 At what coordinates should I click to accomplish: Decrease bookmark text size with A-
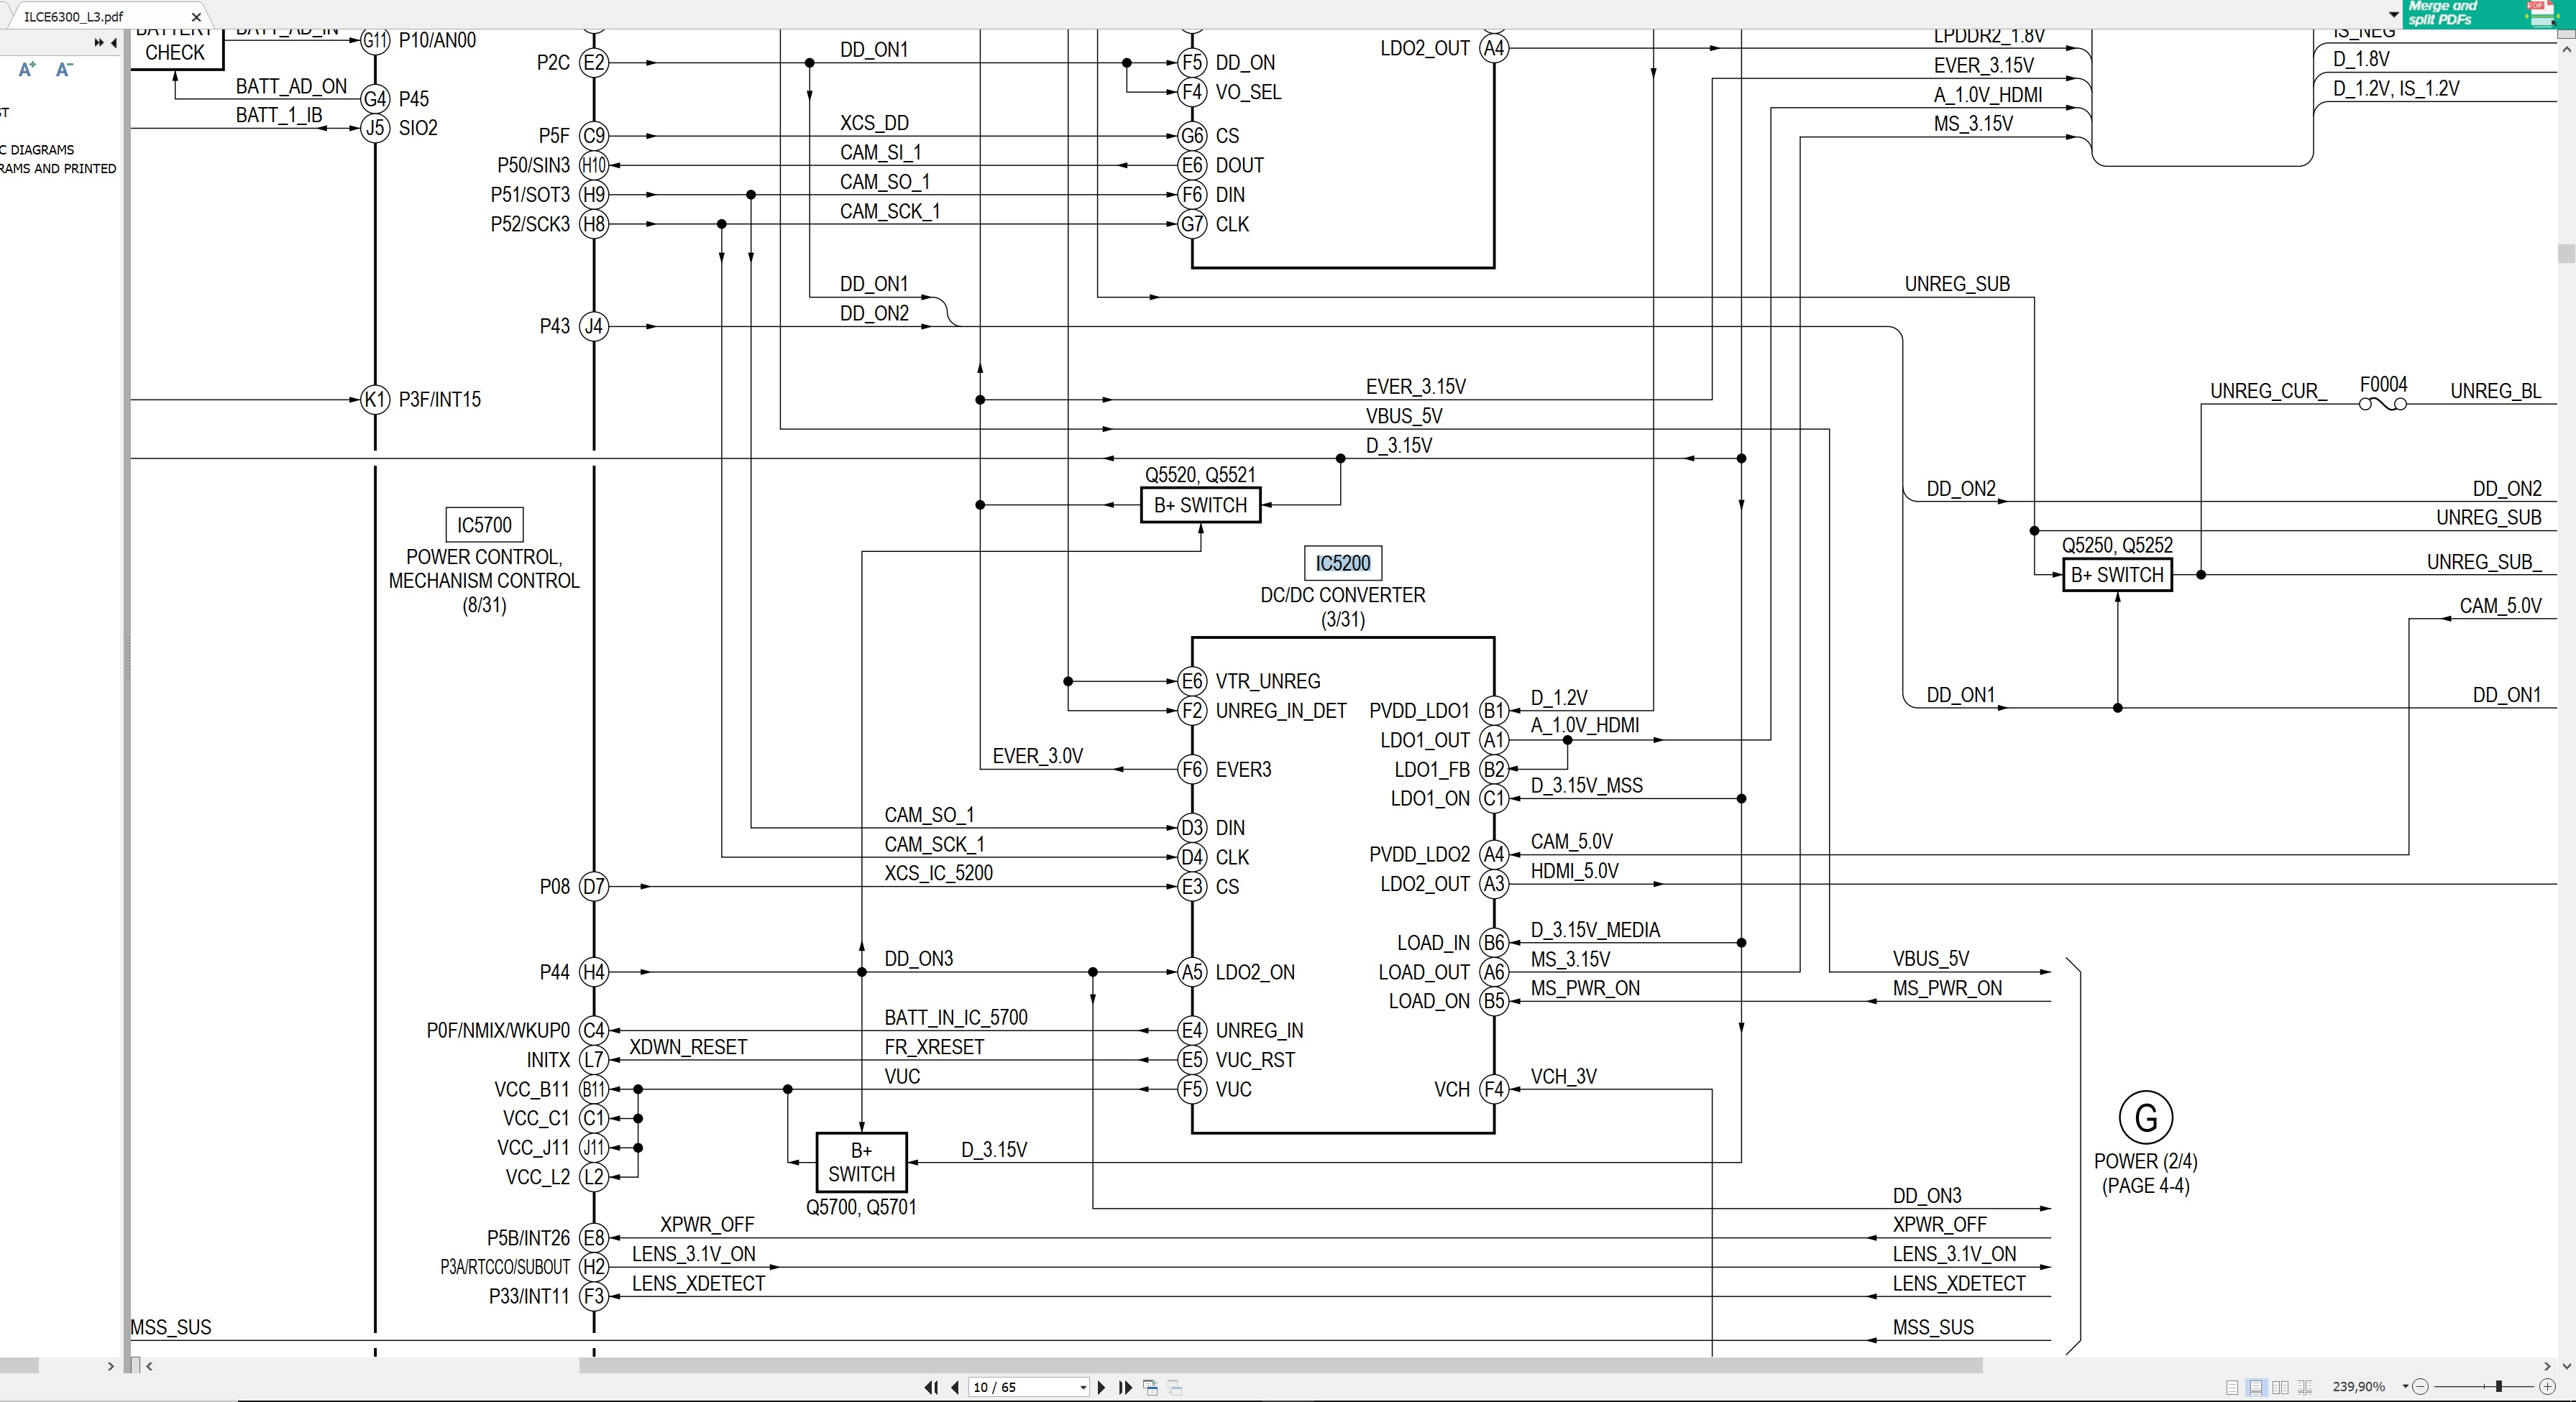(x=64, y=69)
